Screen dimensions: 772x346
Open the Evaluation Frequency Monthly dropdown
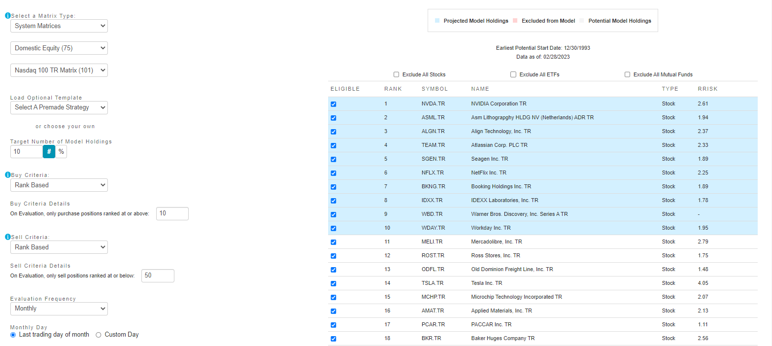click(x=59, y=308)
